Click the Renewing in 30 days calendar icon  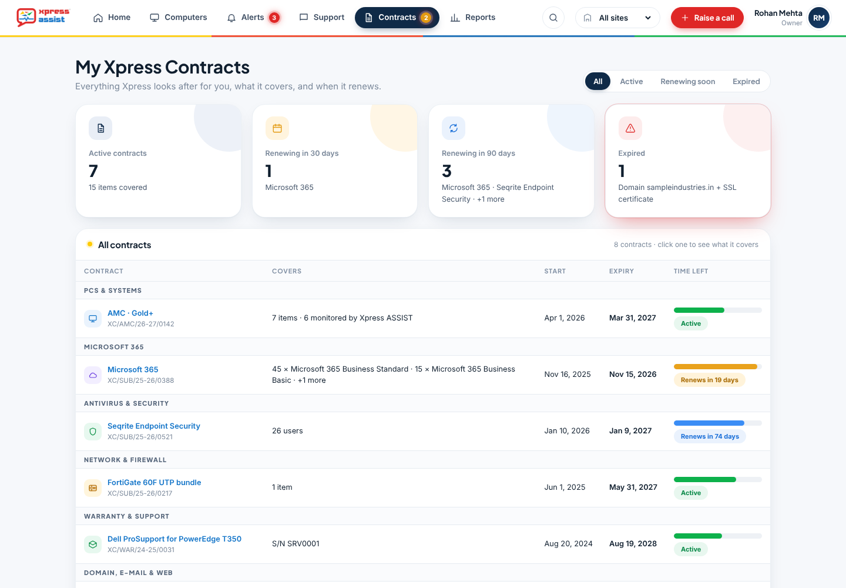pyautogui.click(x=277, y=128)
